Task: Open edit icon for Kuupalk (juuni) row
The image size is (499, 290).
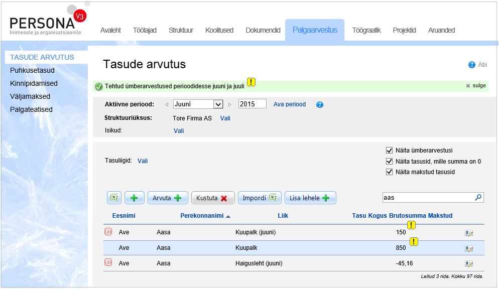Action: [469, 233]
